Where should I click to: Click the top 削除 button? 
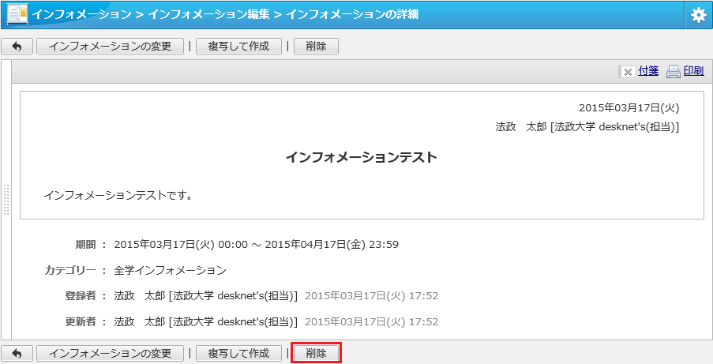click(x=316, y=47)
